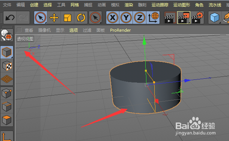
Task: Open the 网格 menu
Action: [75, 5]
